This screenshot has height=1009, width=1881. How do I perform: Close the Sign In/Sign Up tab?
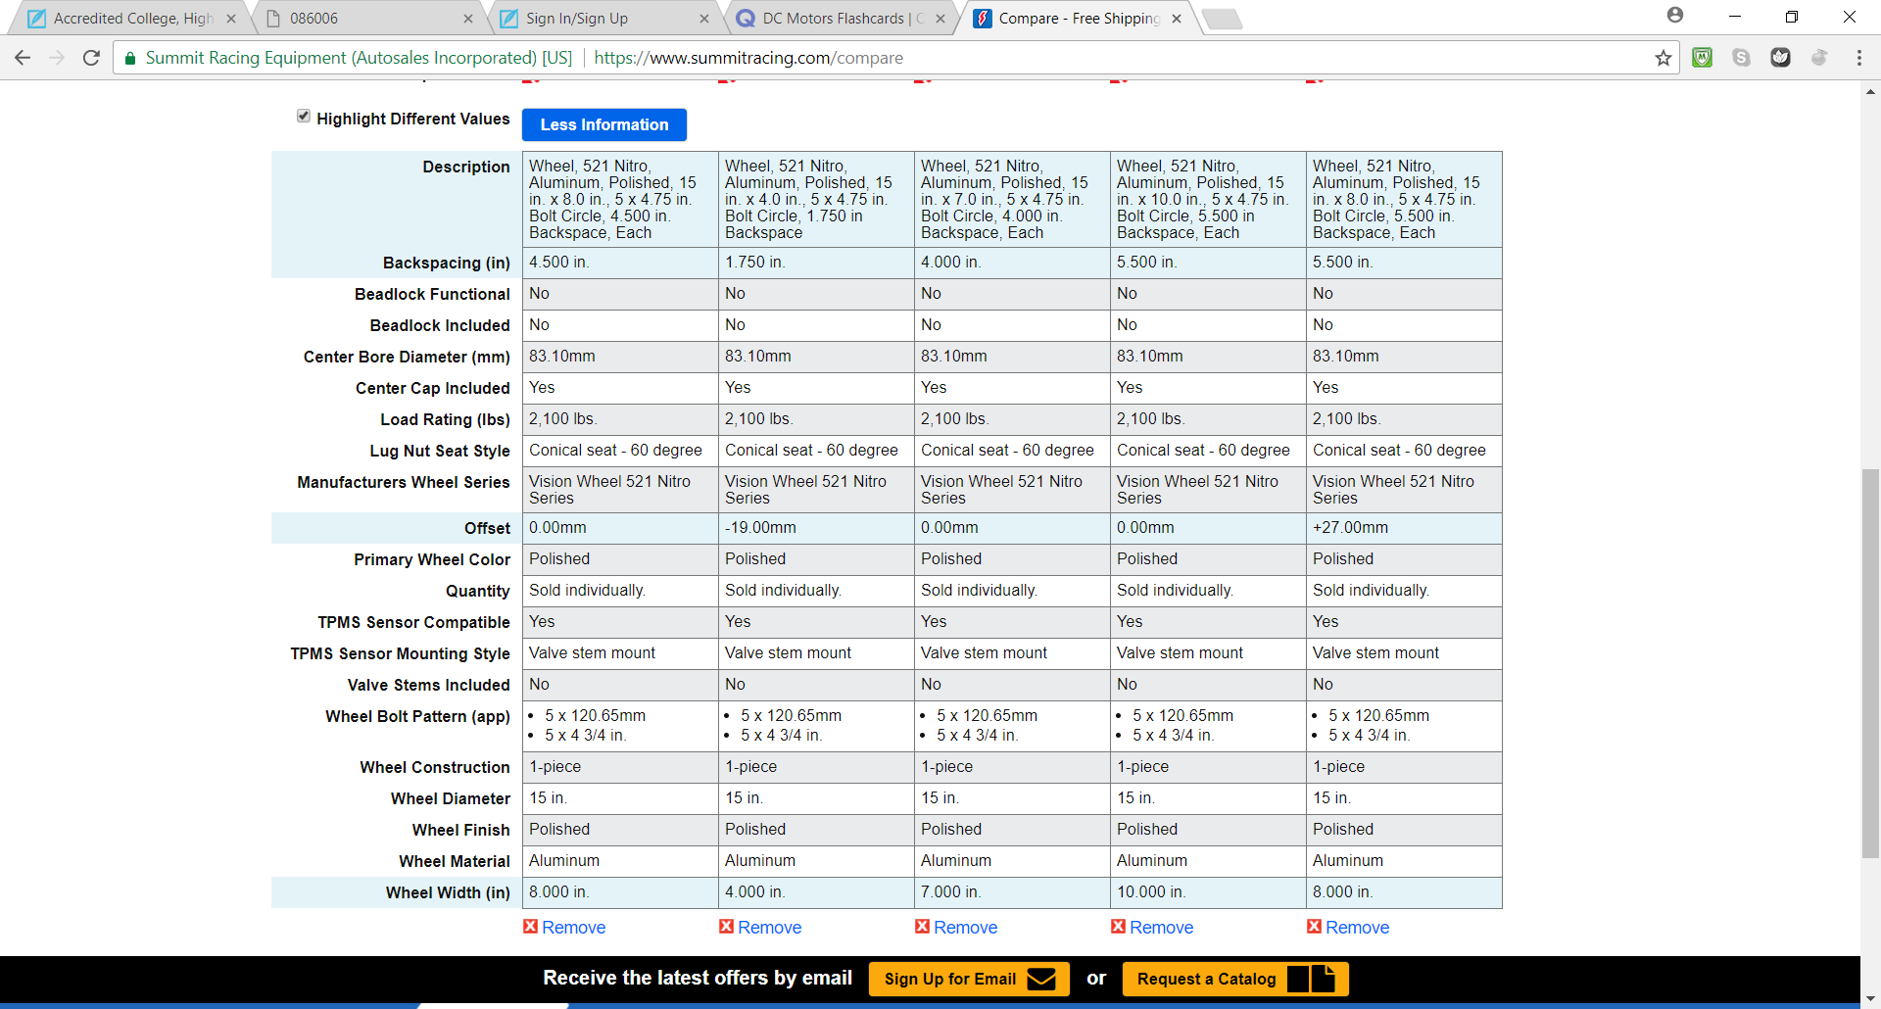[703, 19]
